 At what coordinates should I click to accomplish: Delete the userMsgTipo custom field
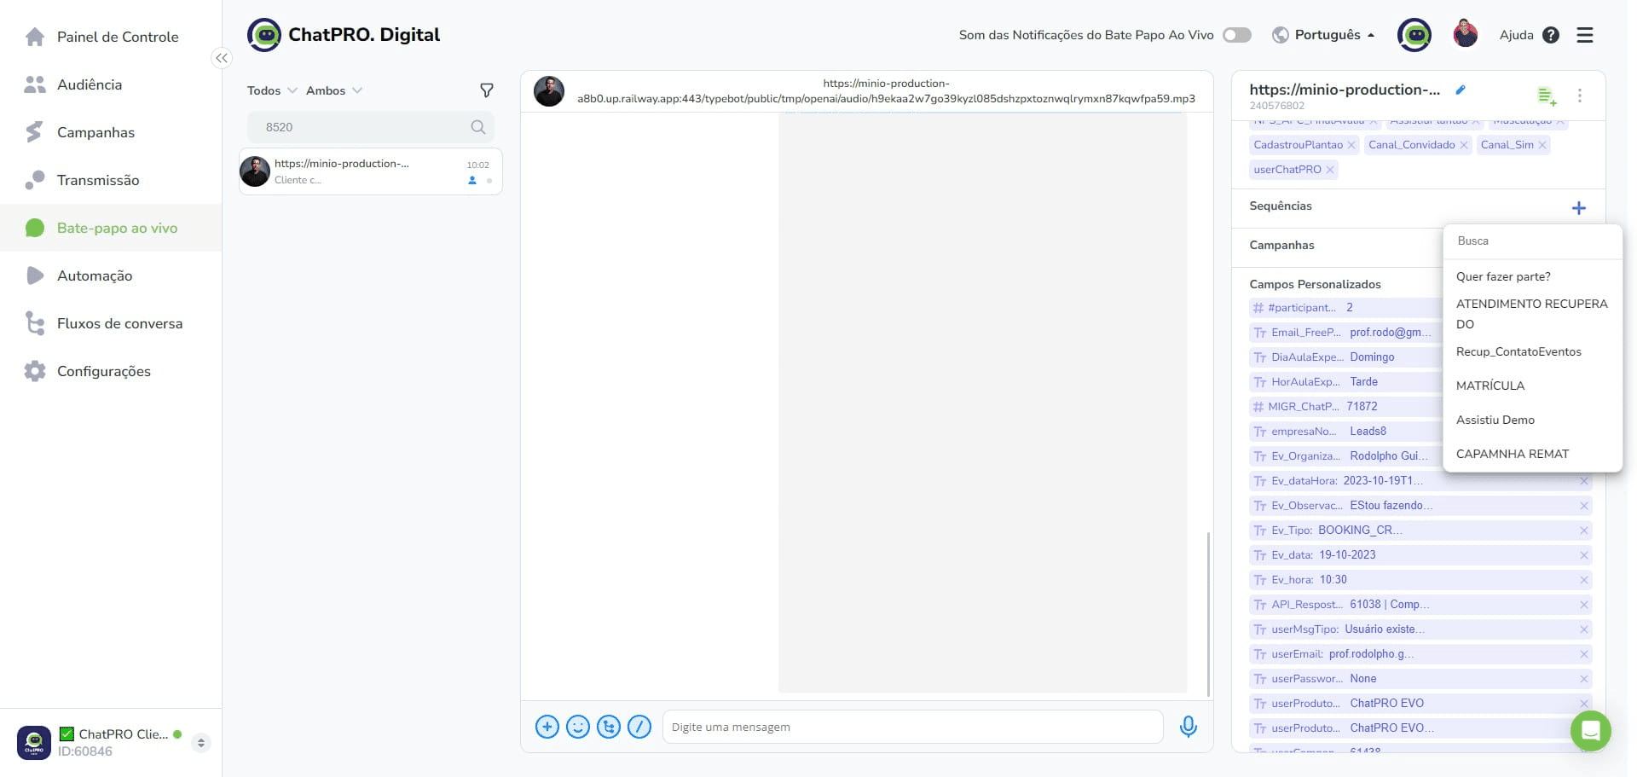[1584, 629]
